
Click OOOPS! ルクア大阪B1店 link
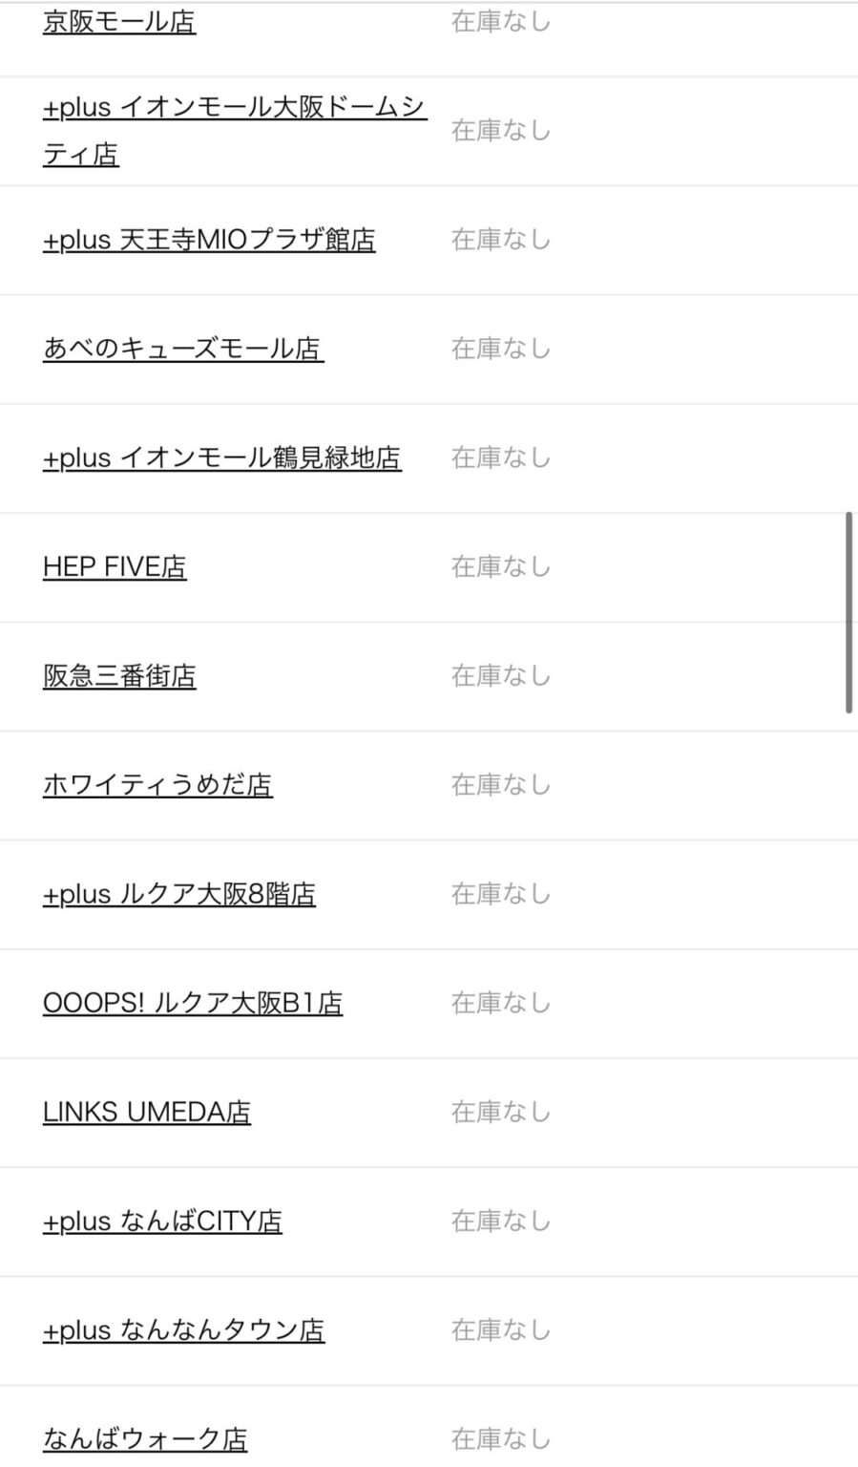tap(193, 1003)
